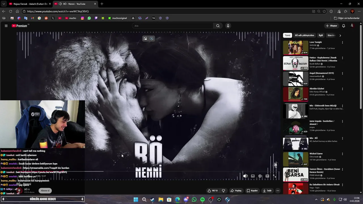The image size is (363, 204).
Task: Open Windows Start menu
Action: pos(136,199)
